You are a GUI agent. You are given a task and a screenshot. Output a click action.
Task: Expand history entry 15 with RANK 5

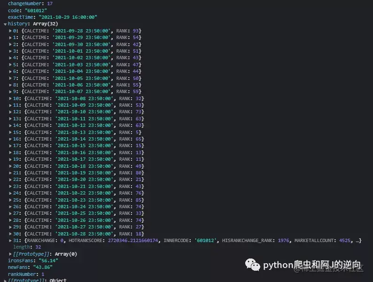click(10, 133)
